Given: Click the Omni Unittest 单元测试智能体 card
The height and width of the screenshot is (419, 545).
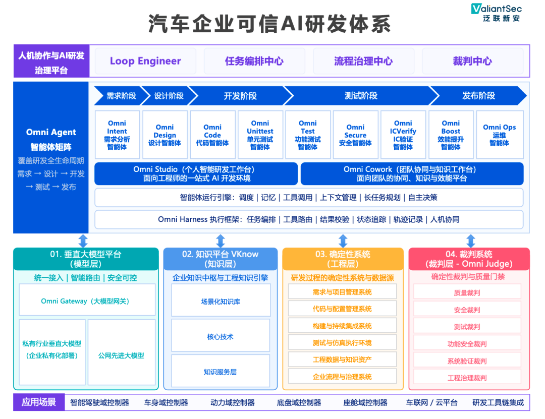Looking at the screenshot, I should click(x=260, y=135).
